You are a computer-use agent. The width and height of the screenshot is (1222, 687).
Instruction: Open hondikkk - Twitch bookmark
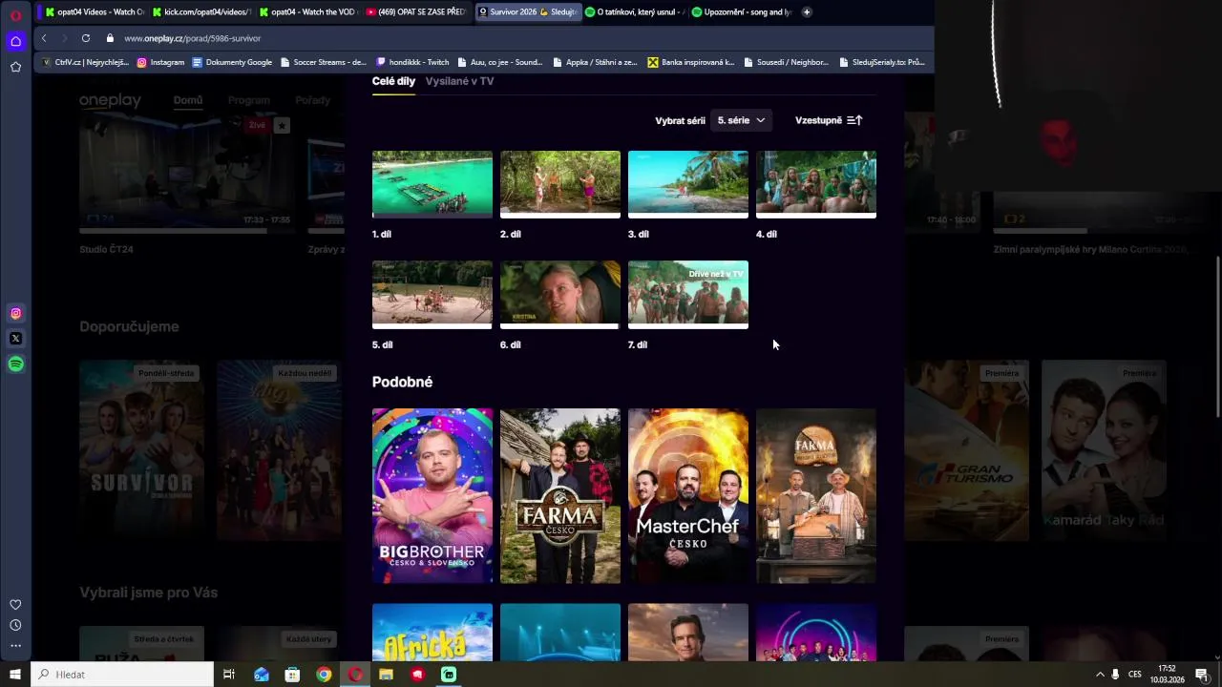point(412,62)
